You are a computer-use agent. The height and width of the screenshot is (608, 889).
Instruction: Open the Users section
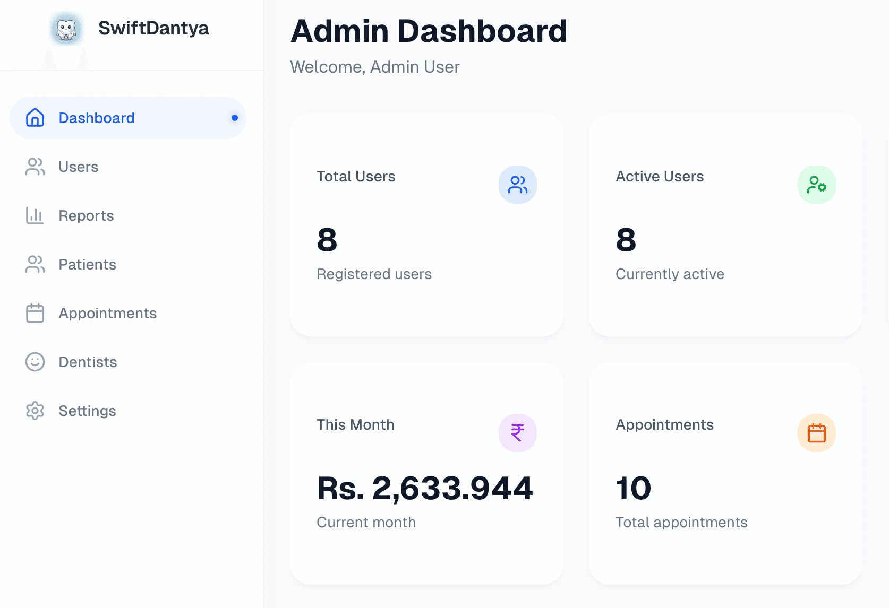pos(78,167)
